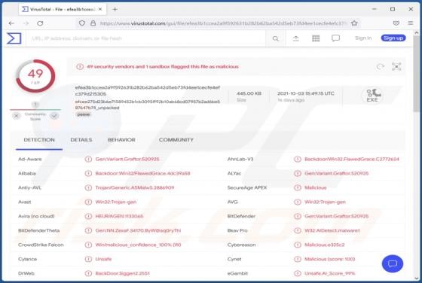Switch to the DETAILS tab
The height and width of the screenshot is (283, 422).
(81, 140)
